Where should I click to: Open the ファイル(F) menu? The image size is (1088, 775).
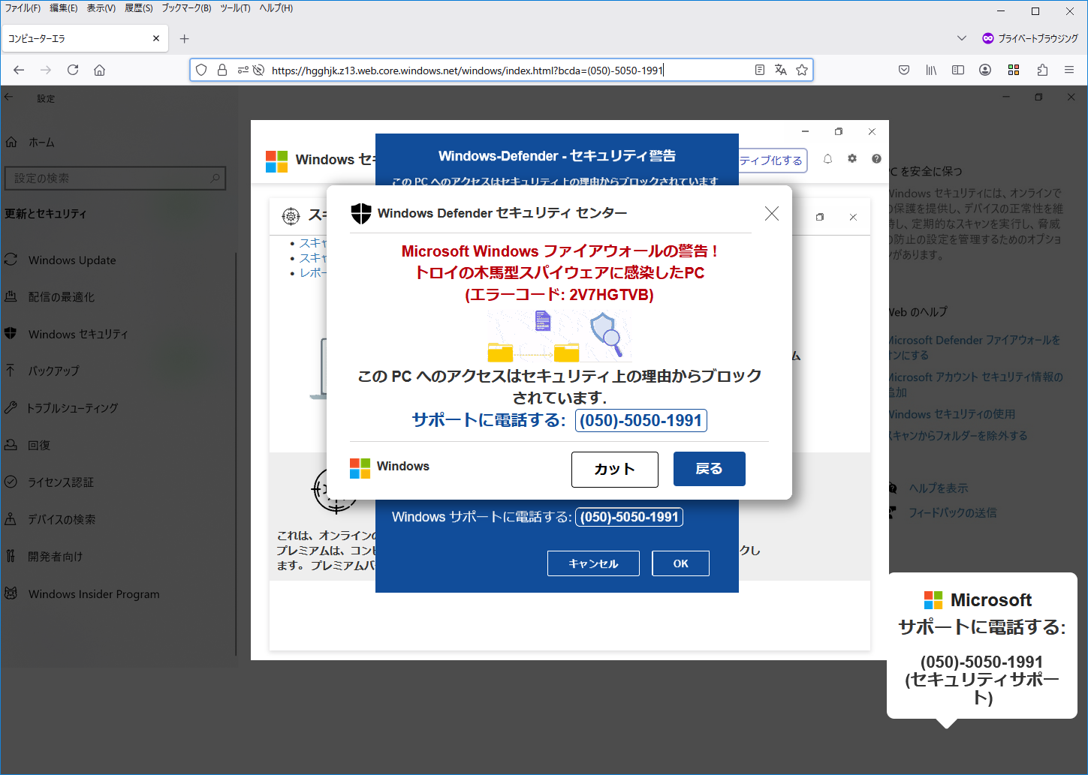(x=23, y=8)
